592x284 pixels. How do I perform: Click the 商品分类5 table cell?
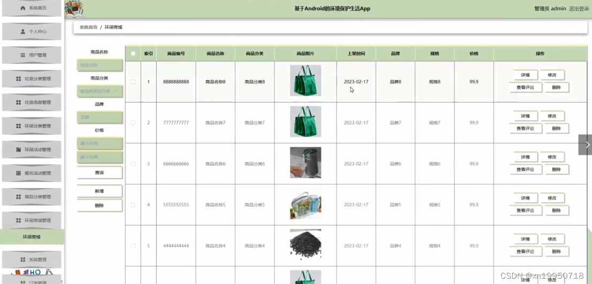[x=255, y=205]
